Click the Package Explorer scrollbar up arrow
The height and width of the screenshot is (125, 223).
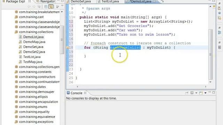click(62, 12)
